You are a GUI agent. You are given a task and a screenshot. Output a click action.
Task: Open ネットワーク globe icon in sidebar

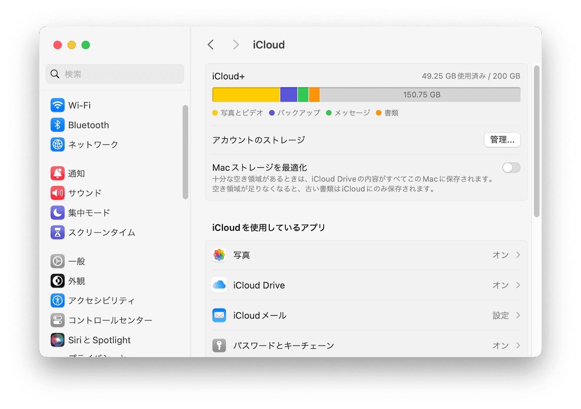pyautogui.click(x=58, y=144)
